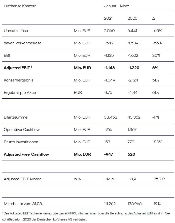175x223 pixels.
Task: Click the delta symbol column header
Action: 154,18
